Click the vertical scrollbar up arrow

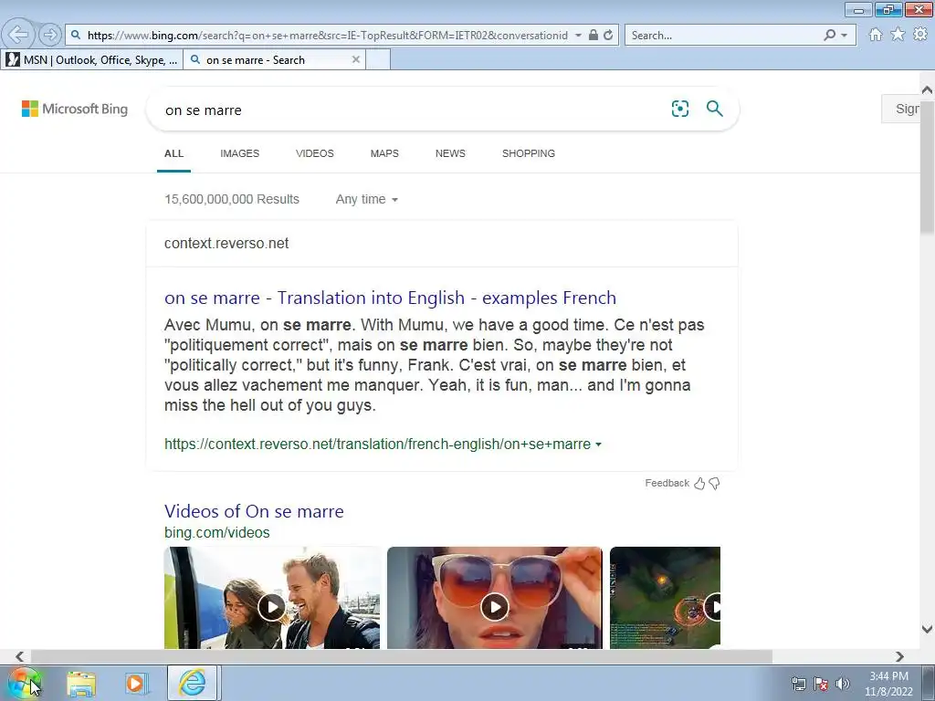pos(927,90)
